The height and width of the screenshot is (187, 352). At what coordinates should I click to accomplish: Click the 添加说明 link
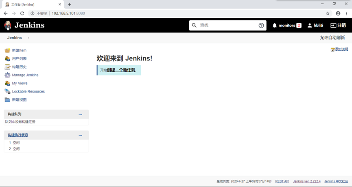(x=341, y=49)
